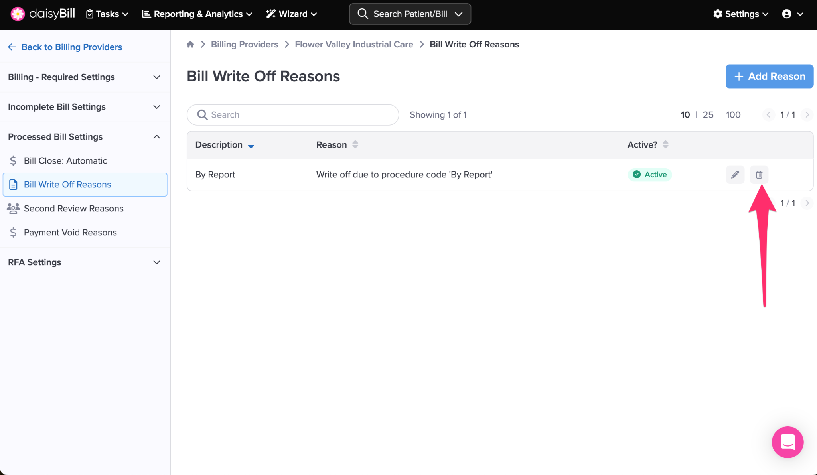This screenshot has height=475, width=817.
Task: Toggle Description column sort direction
Action: (x=251, y=146)
